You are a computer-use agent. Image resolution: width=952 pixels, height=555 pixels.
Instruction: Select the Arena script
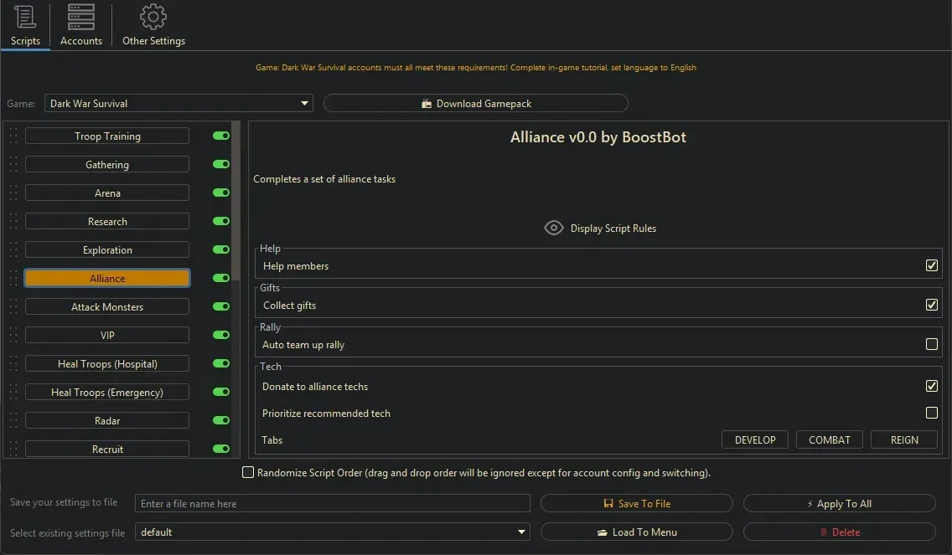point(107,193)
